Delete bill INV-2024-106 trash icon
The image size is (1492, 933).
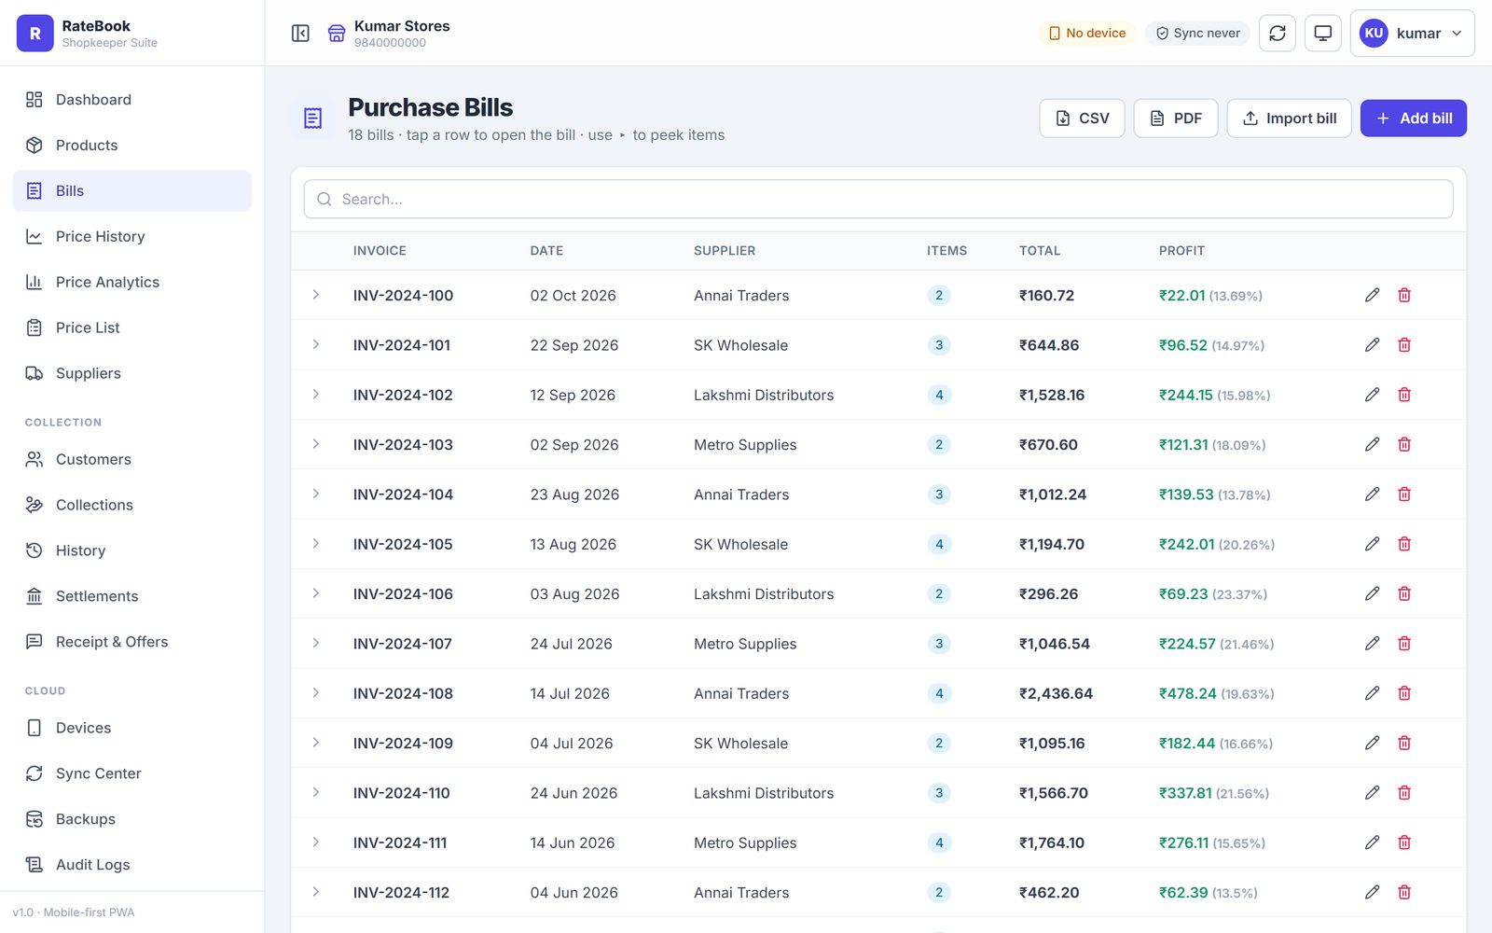pyautogui.click(x=1404, y=593)
